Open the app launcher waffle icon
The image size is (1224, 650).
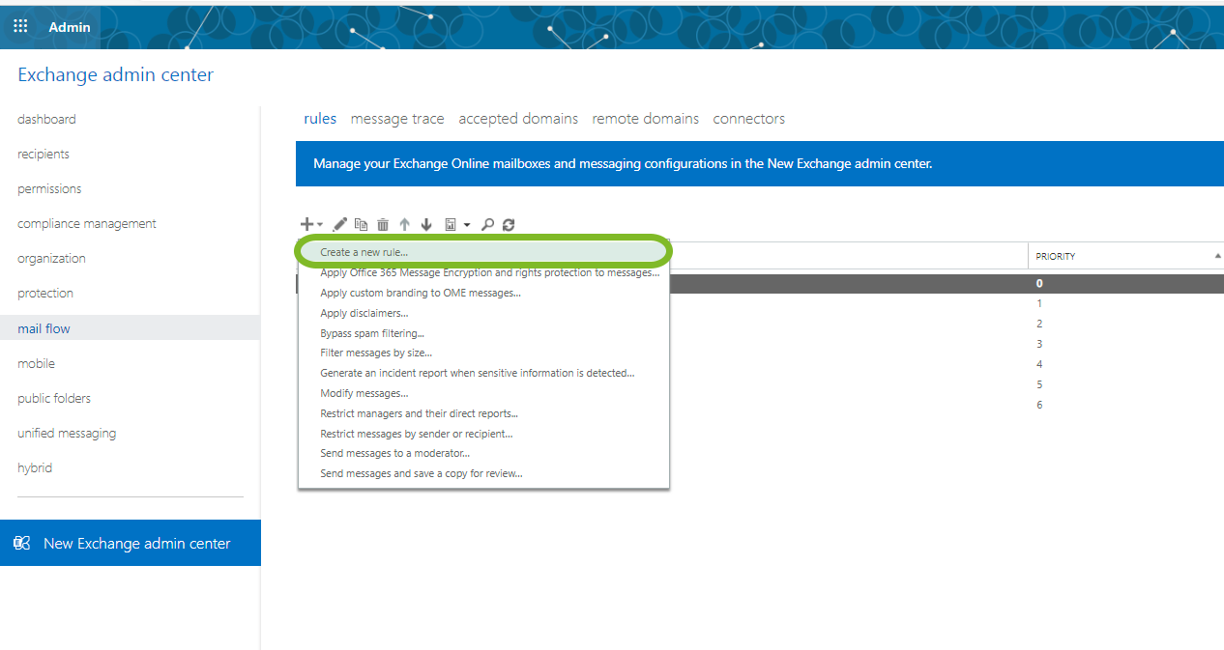(x=20, y=27)
